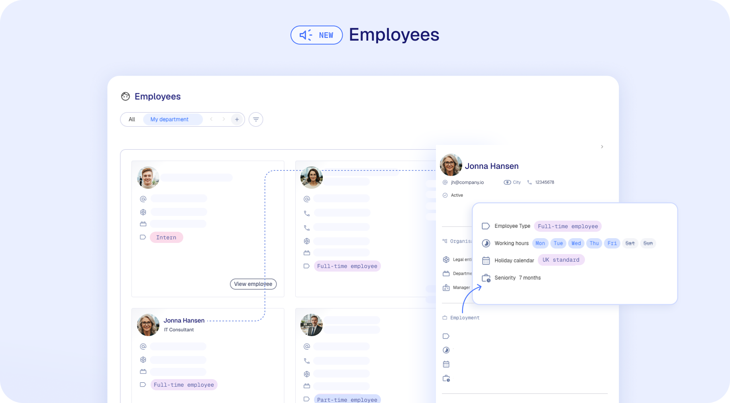The height and width of the screenshot is (403, 730).
Task: Click the phone icon on suited man's card
Action: (307, 361)
